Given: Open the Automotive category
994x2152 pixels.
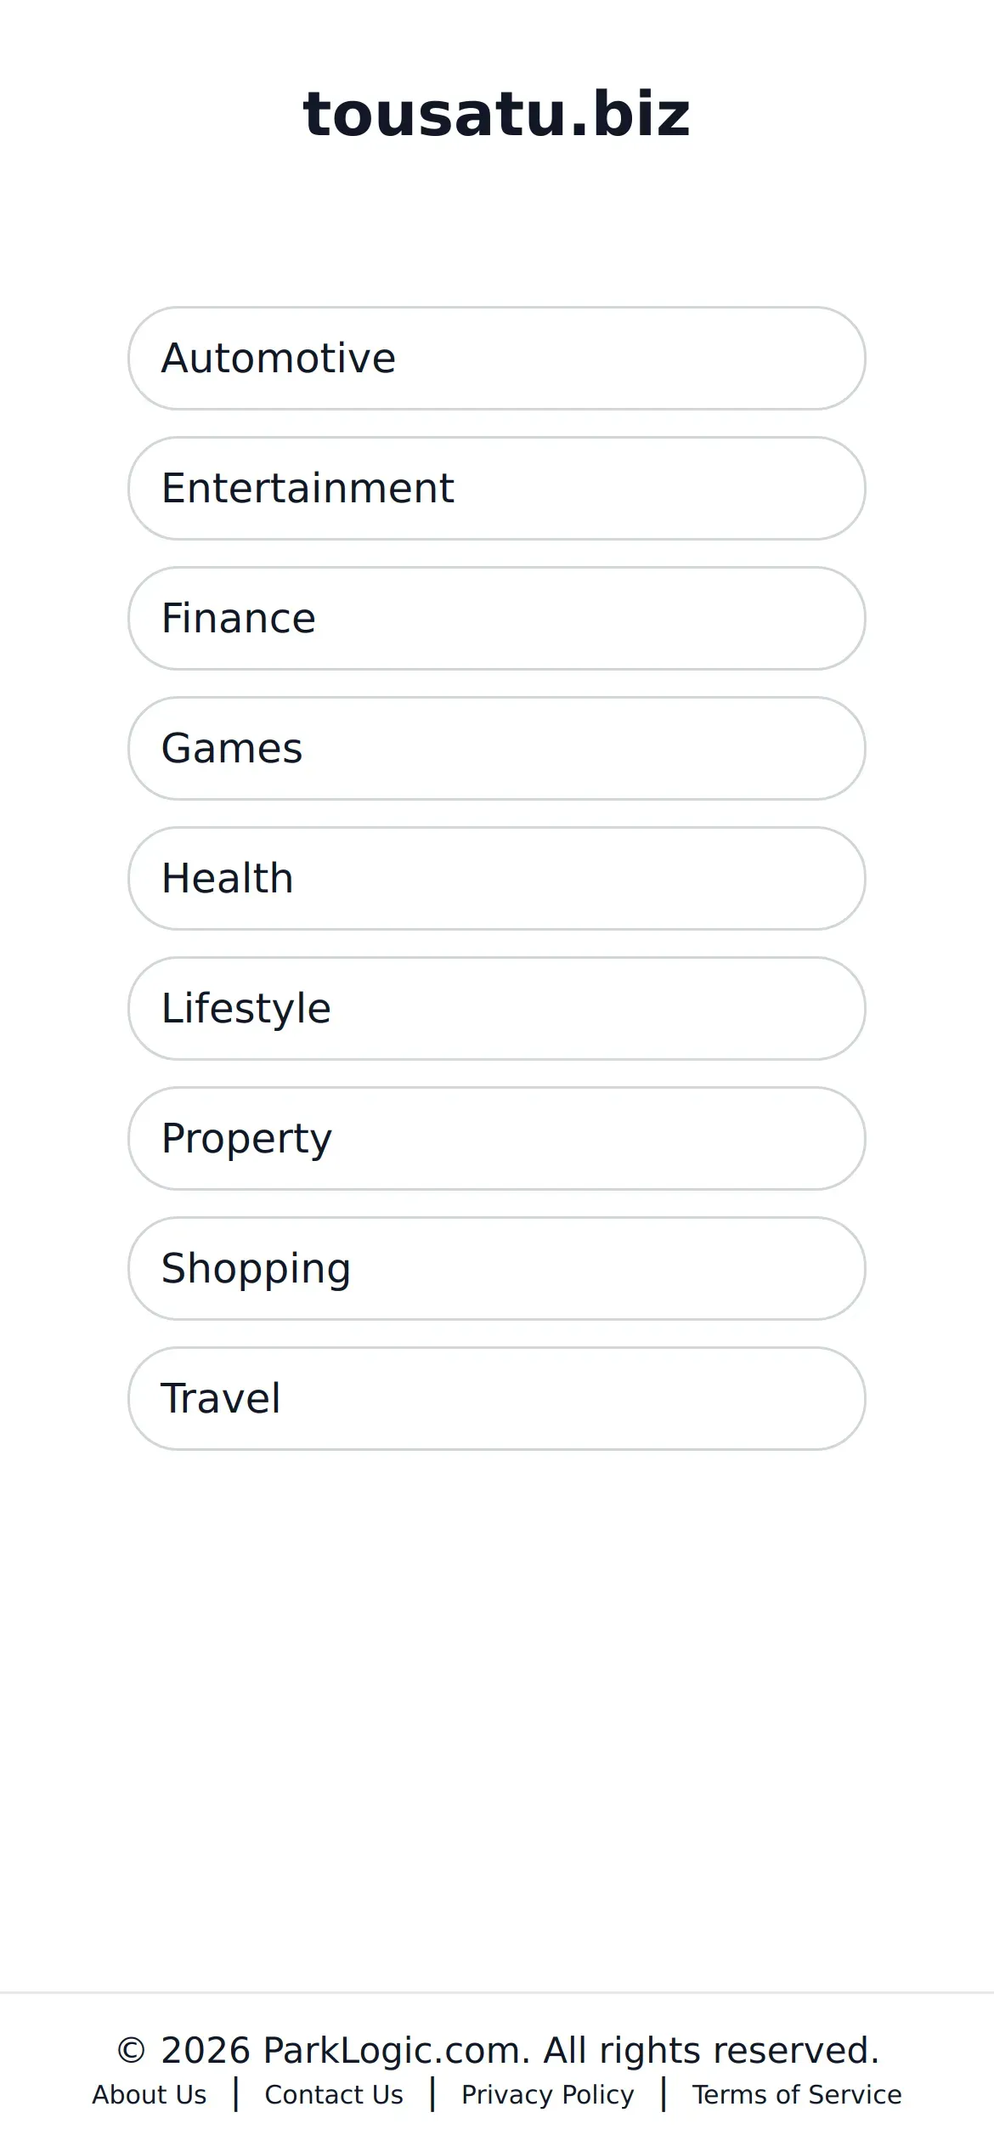Looking at the screenshot, I should [497, 358].
